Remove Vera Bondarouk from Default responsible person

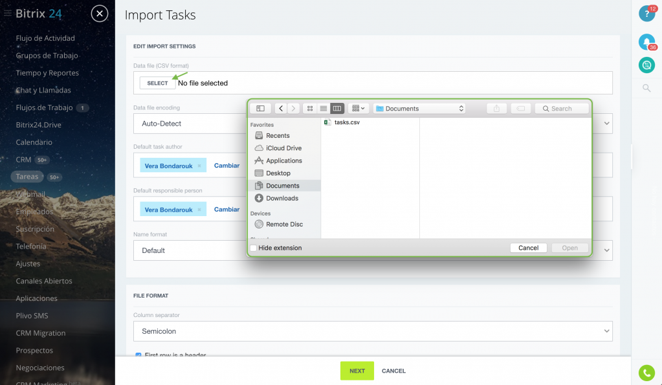[x=199, y=210]
